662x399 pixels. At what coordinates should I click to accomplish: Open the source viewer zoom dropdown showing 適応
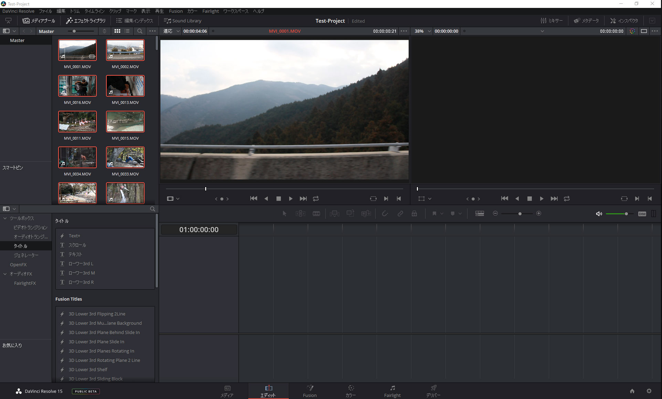click(171, 31)
